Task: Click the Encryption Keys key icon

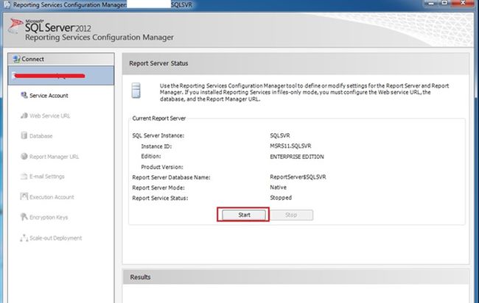Action: (24, 218)
